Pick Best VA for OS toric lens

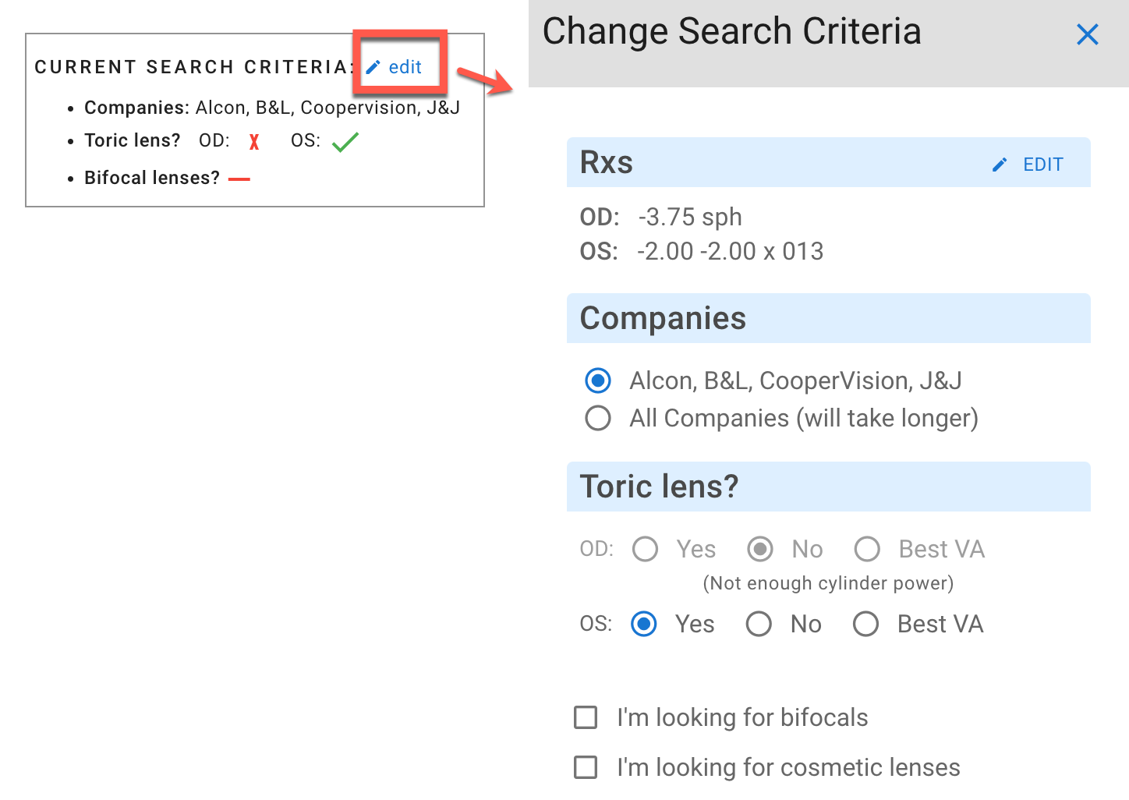point(865,624)
